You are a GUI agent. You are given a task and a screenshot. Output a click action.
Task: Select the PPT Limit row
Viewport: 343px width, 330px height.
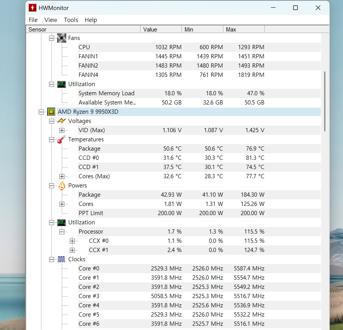(x=199, y=213)
